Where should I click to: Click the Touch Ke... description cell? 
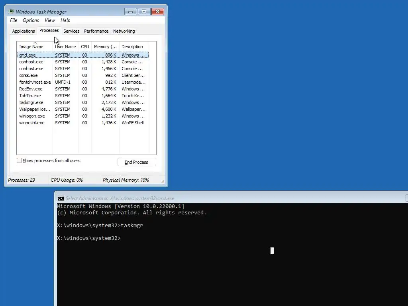(x=133, y=96)
